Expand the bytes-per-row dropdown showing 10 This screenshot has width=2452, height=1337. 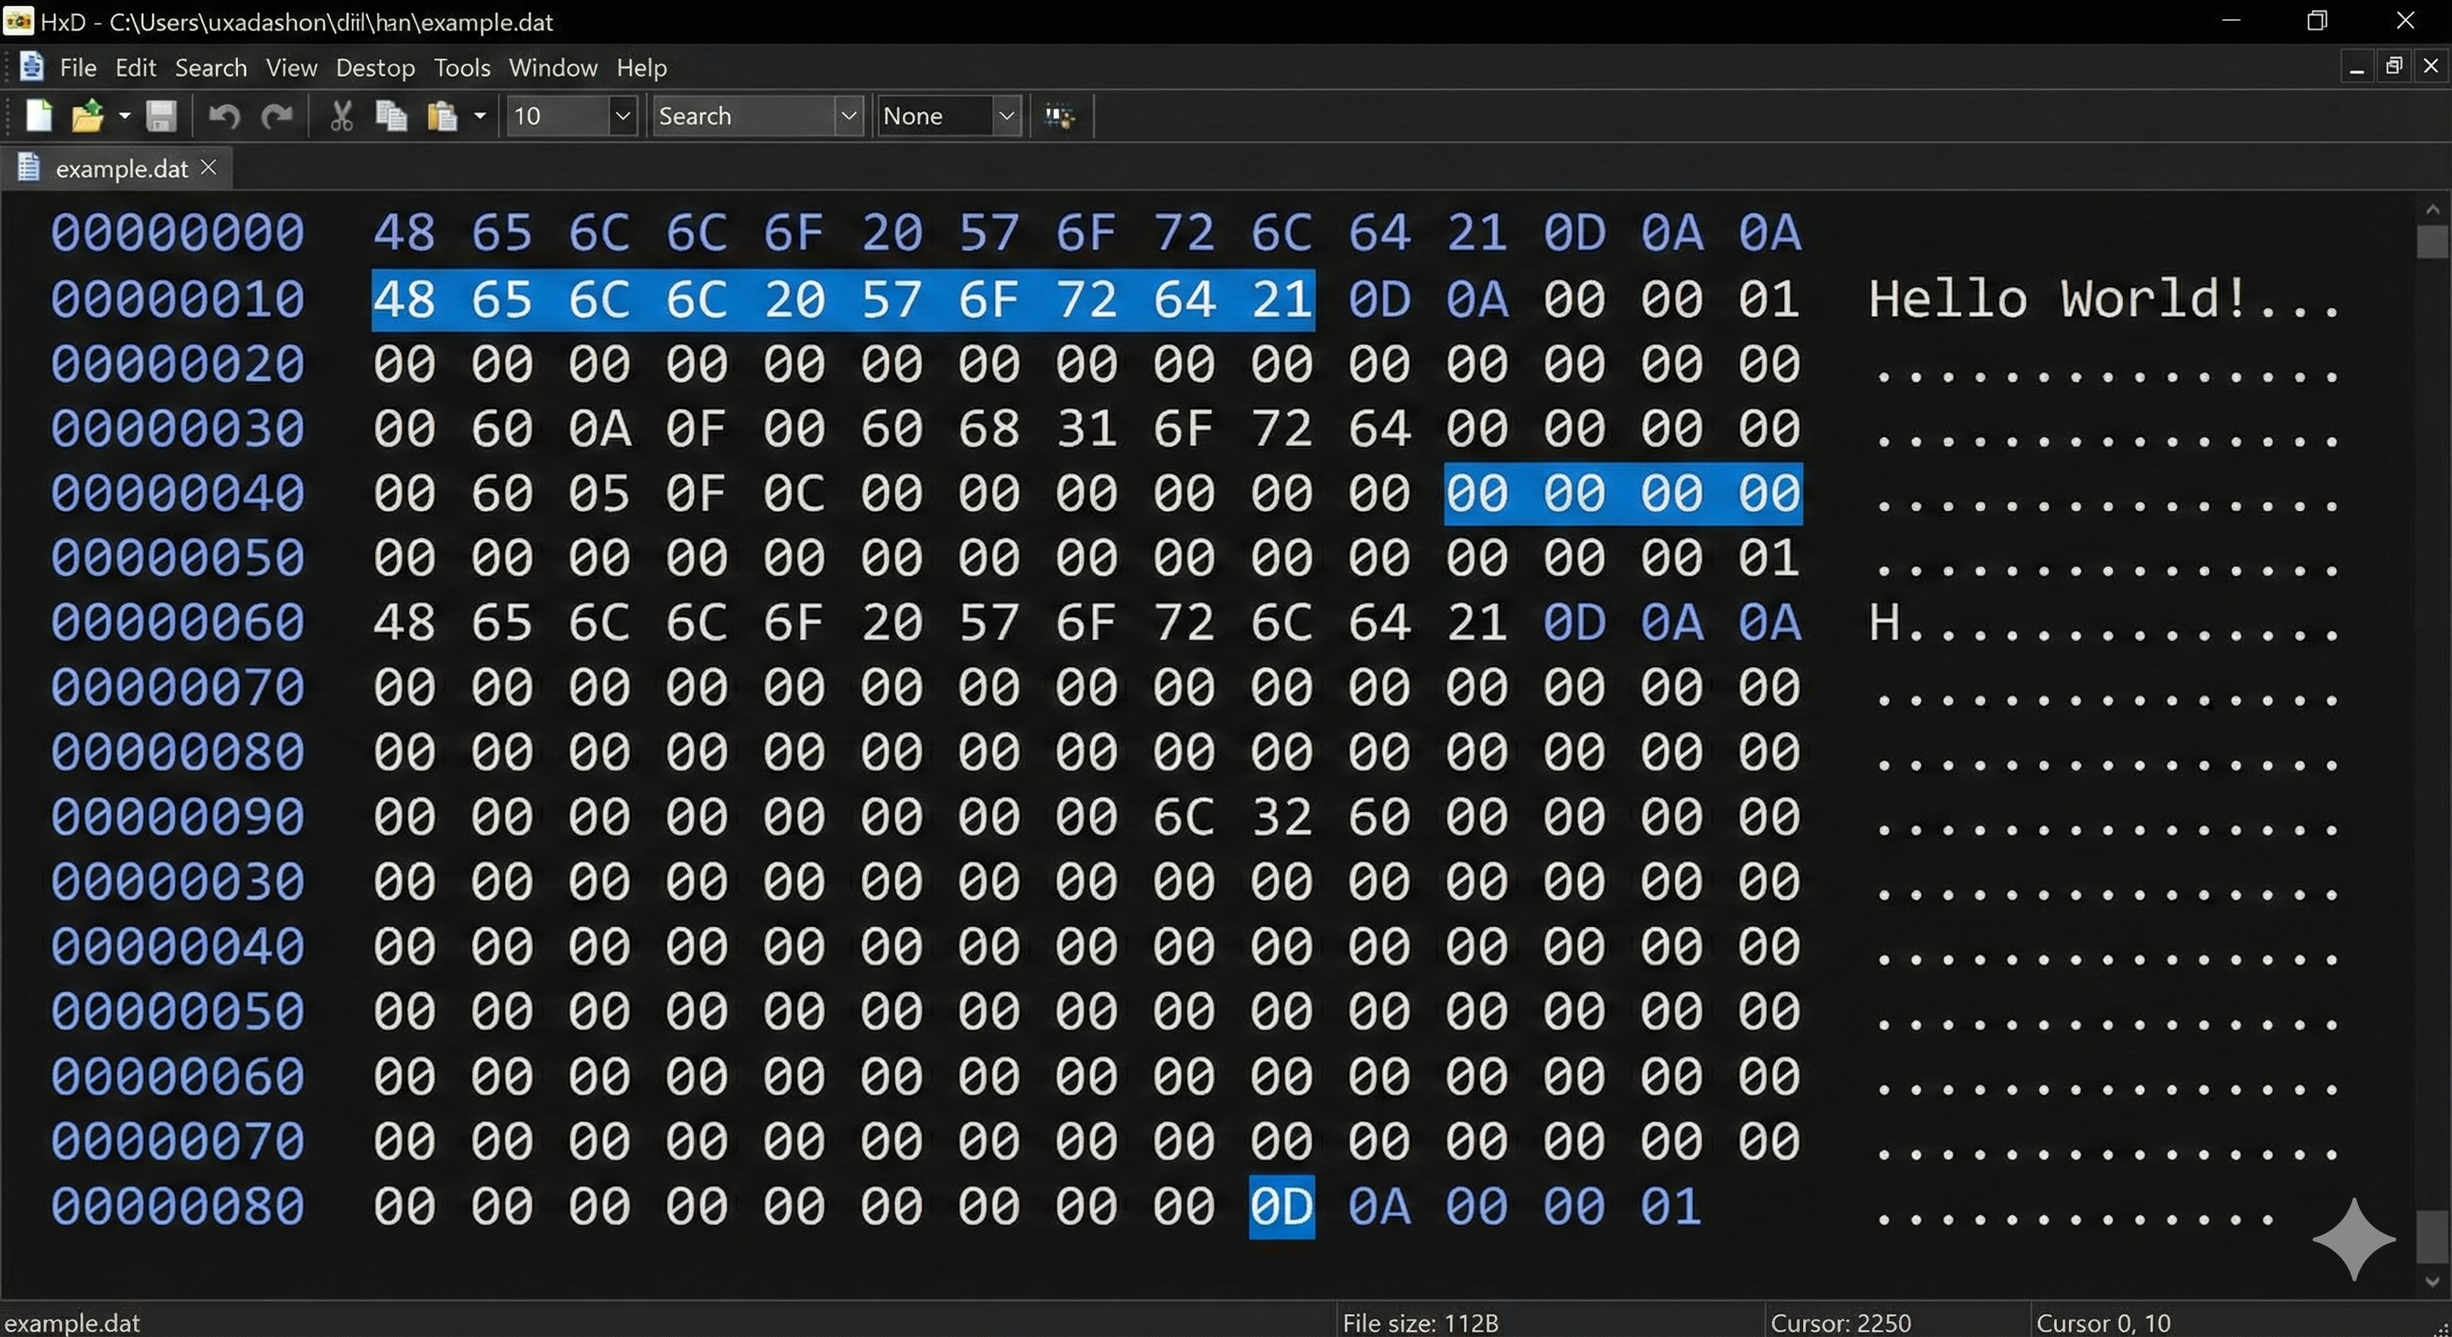623,116
